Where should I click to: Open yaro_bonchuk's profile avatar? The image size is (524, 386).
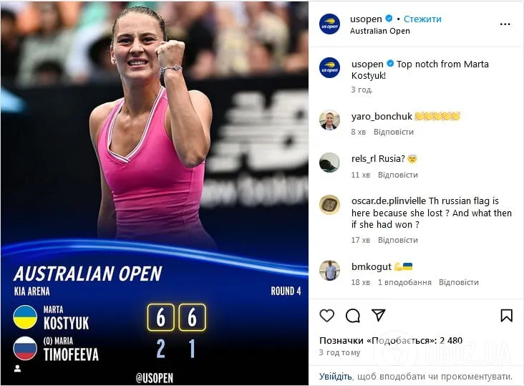point(329,120)
